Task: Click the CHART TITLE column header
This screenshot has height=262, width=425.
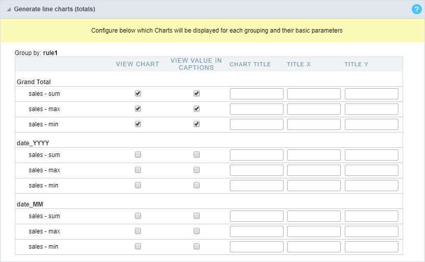Action: 250,64
